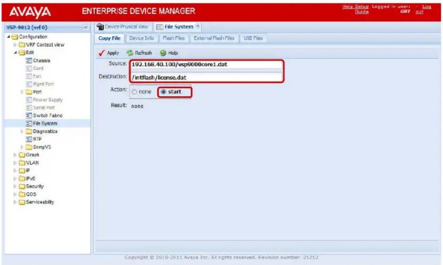Click the IPv6 folder label
Image resolution: width=443 pixels, height=265 pixels.
30,179
